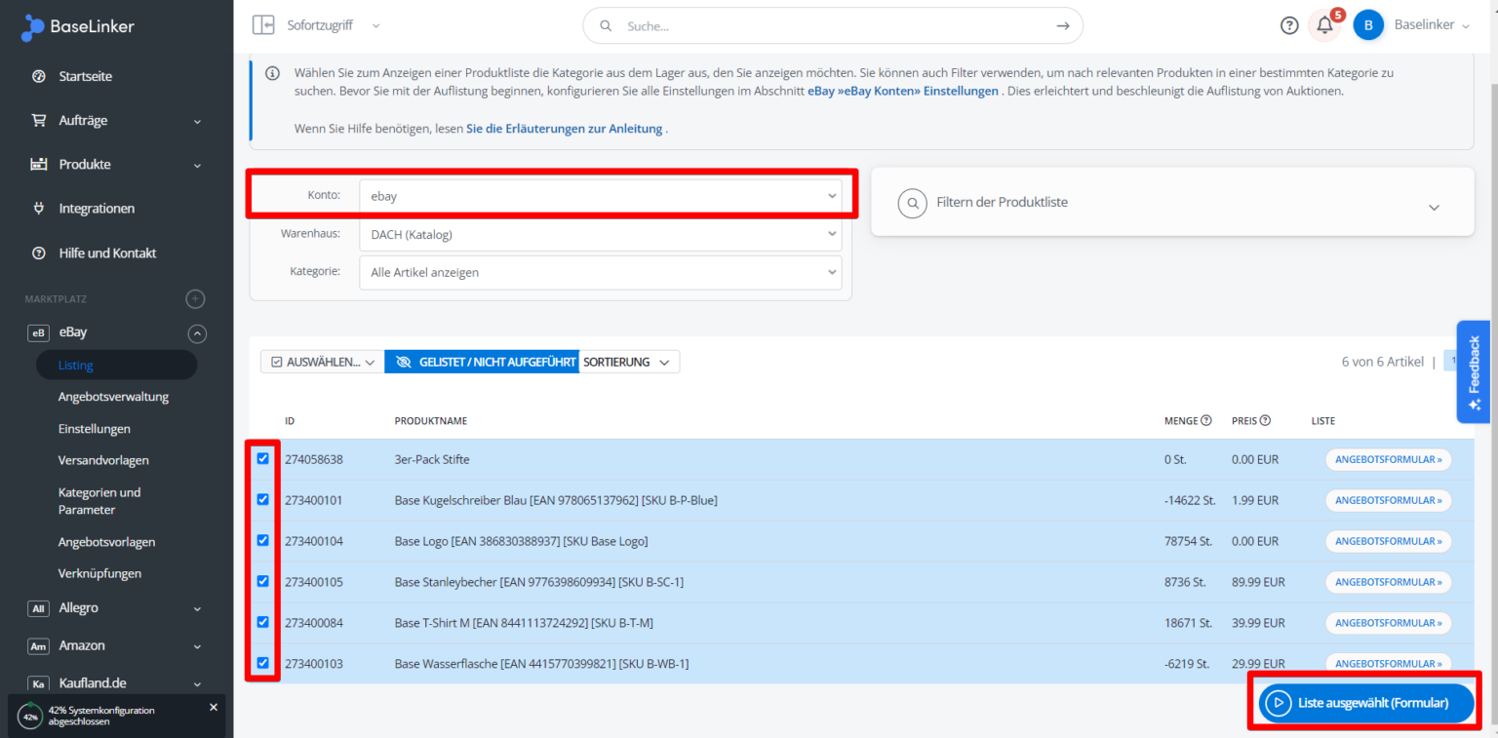Open Angebotsformular for Base Logo
Image resolution: width=1498 pixels, height=738 pixels.
coord(1388,541)
